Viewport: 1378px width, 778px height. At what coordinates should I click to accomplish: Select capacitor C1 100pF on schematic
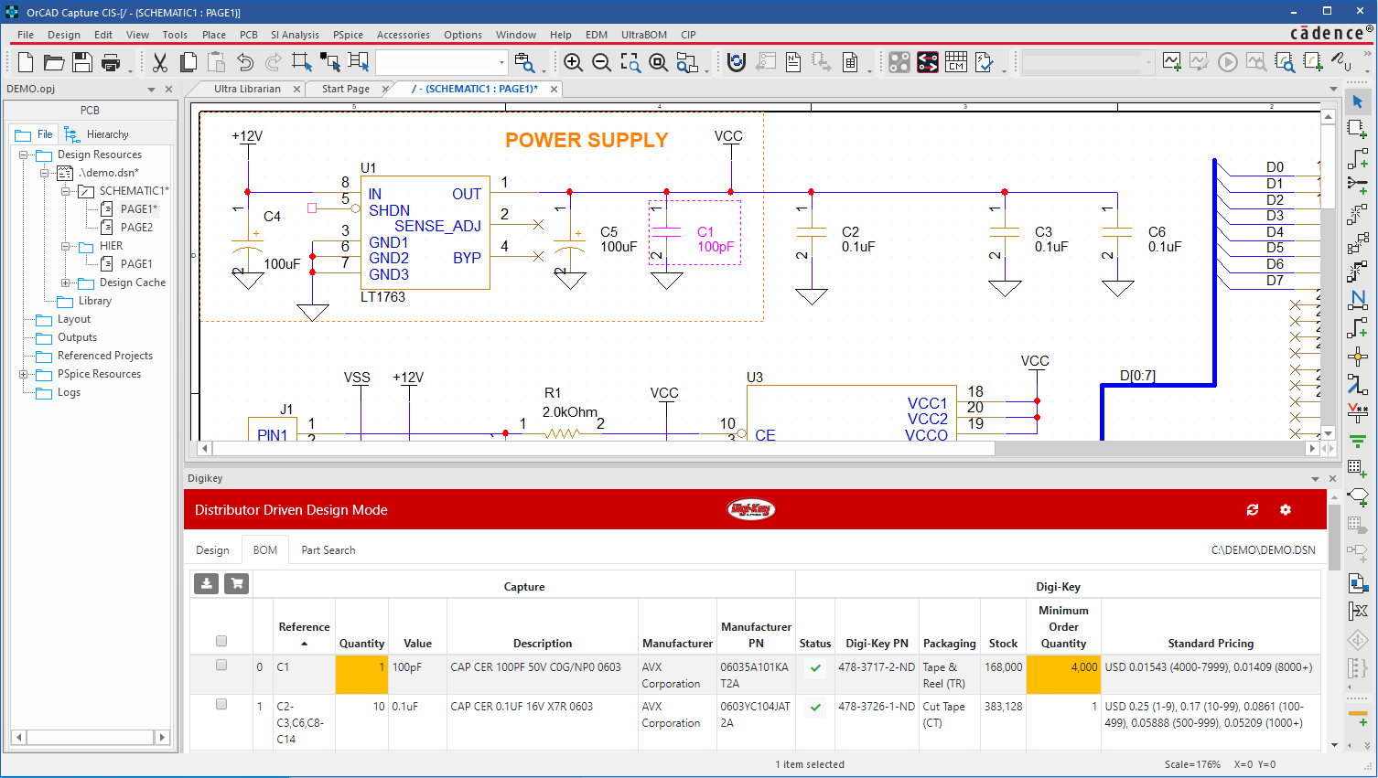pos(694,232)
